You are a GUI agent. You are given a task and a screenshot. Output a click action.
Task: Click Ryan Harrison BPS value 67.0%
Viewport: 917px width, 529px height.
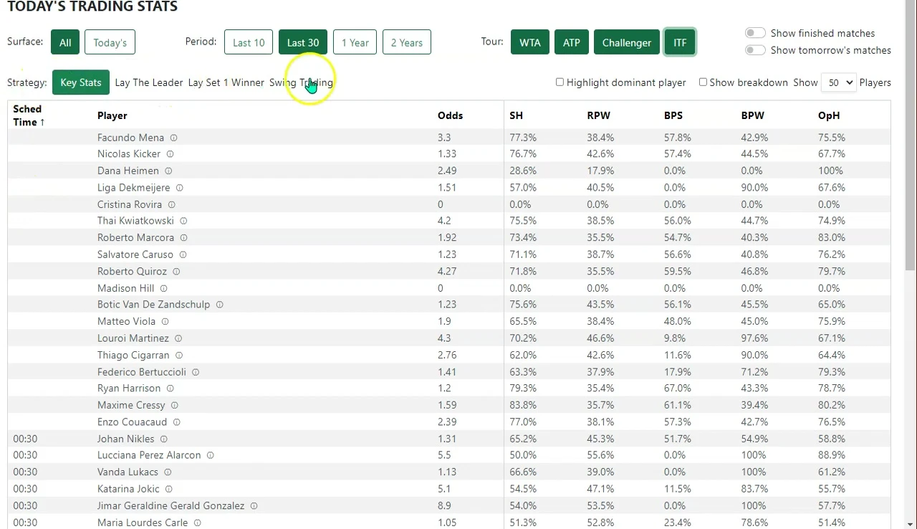(678, 389)
